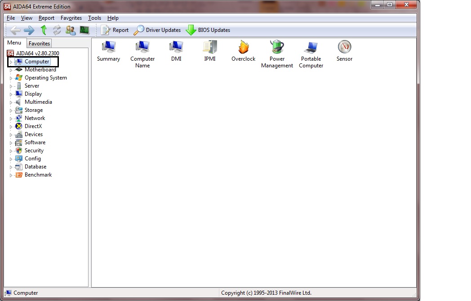Expand the Security tree node arrow
The image size is (471, 301).
[11, 151]
